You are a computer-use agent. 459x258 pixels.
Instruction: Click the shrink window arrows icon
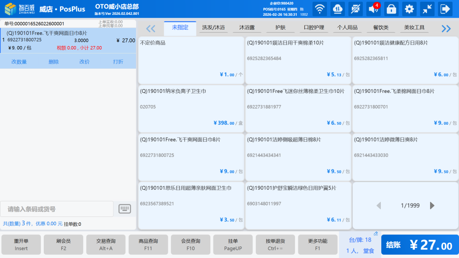(x=427, y=9)
